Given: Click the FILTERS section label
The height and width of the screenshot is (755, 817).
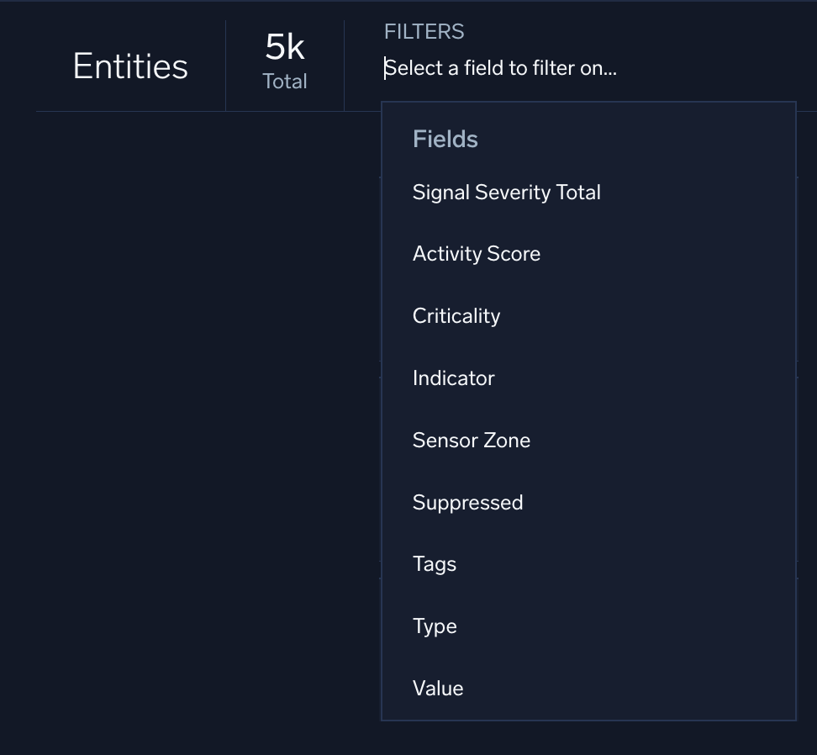Looking at the screenshot, I should click(424, 32).
